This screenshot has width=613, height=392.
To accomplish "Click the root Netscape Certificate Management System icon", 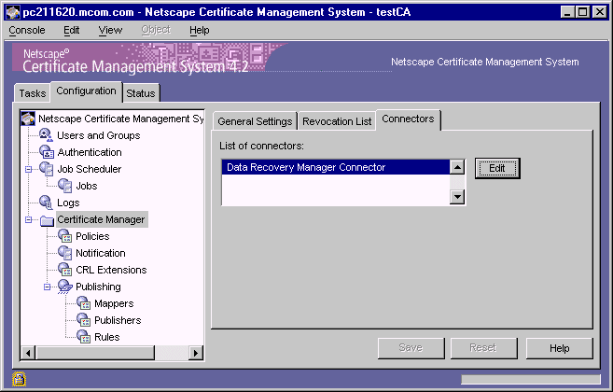I will [x=28, y=119].
